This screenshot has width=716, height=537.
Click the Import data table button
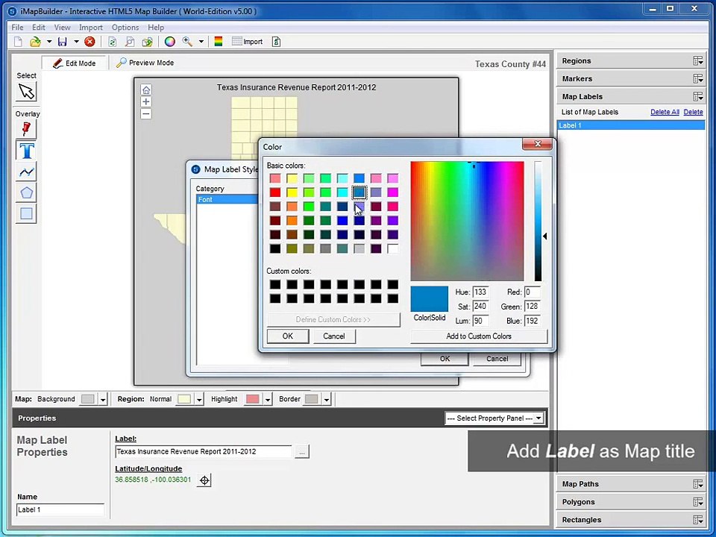point(247,42)
